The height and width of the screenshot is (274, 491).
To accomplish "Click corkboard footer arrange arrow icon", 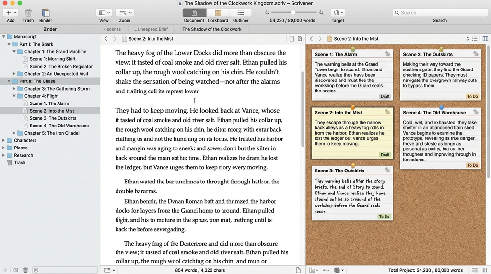I will pyautogui.click(x=326, y=270).
